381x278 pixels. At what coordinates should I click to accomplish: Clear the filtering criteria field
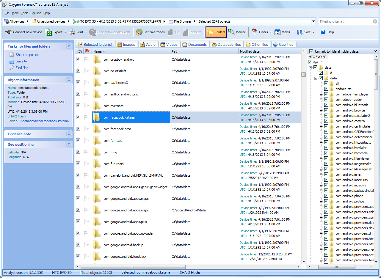[375, 21]
